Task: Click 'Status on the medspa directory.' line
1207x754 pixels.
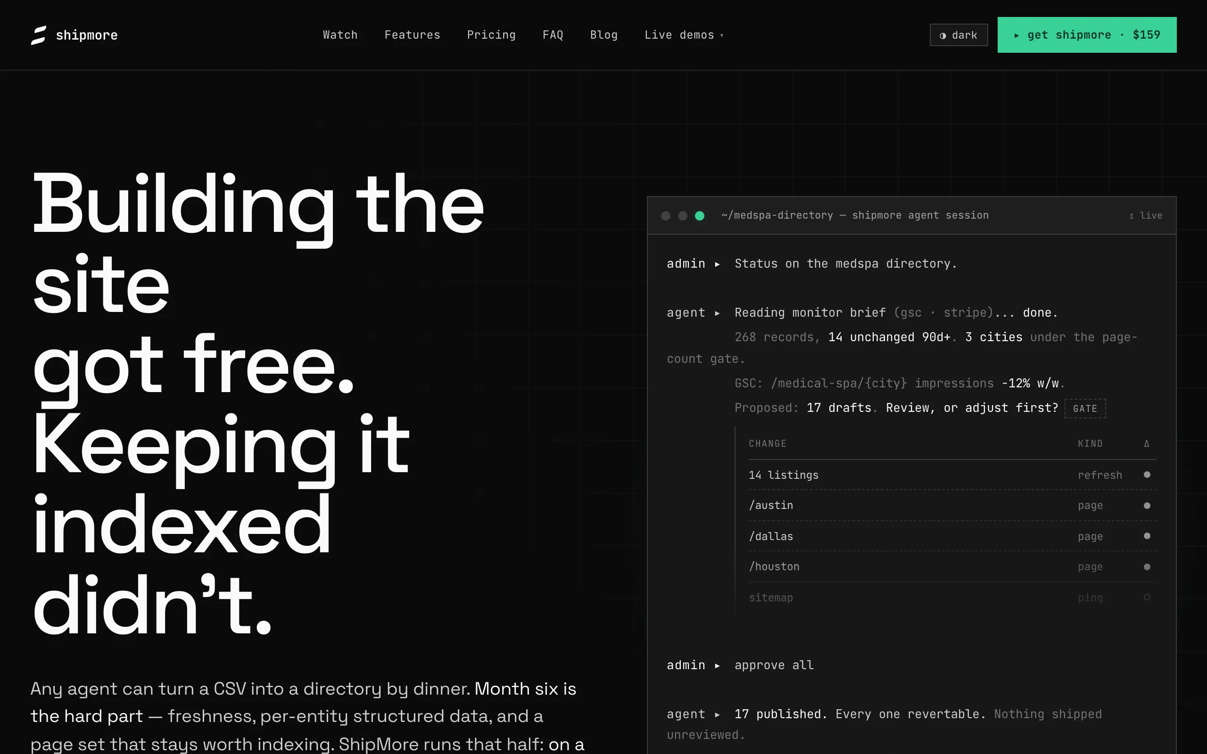Action: coord(846,263)
